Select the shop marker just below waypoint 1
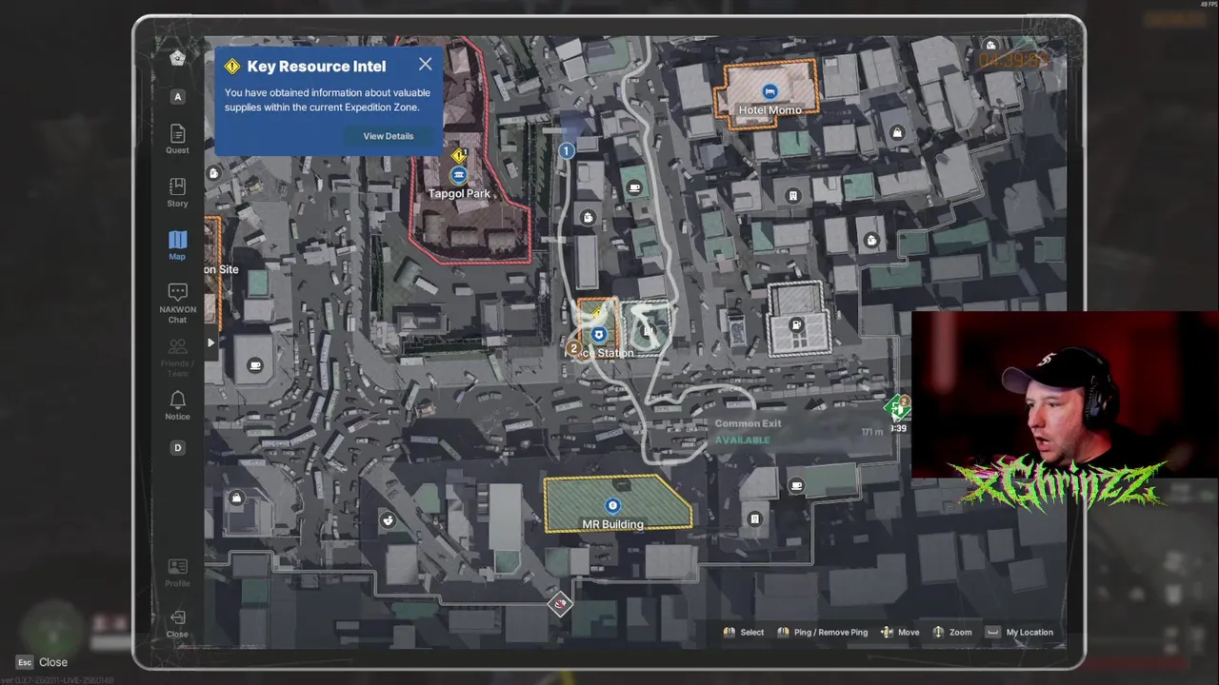The height and width of the screenshot is (685, 1219). 588,218
